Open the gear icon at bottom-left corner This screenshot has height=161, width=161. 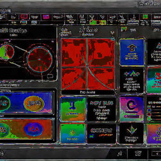click(2, 154)
